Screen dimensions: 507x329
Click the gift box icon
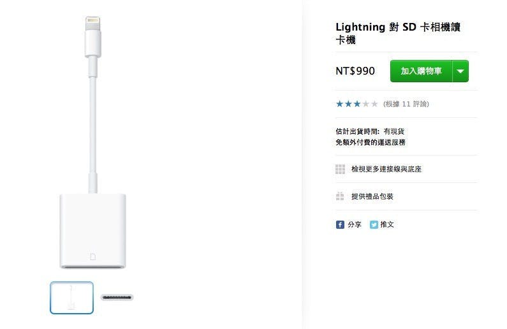point(340,196)
